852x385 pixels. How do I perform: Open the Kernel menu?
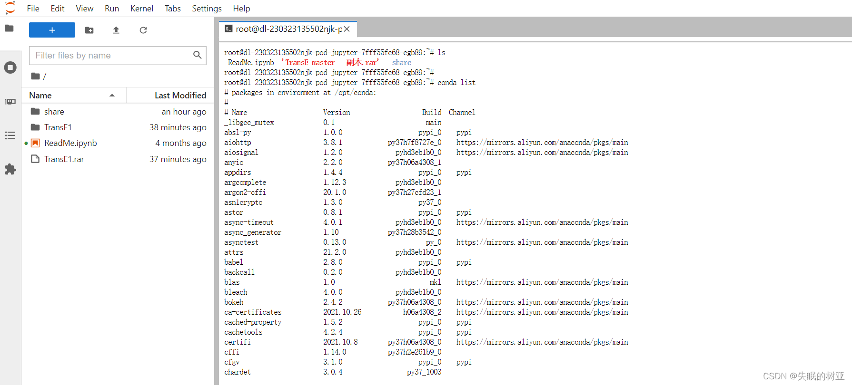tap(142, 9)
